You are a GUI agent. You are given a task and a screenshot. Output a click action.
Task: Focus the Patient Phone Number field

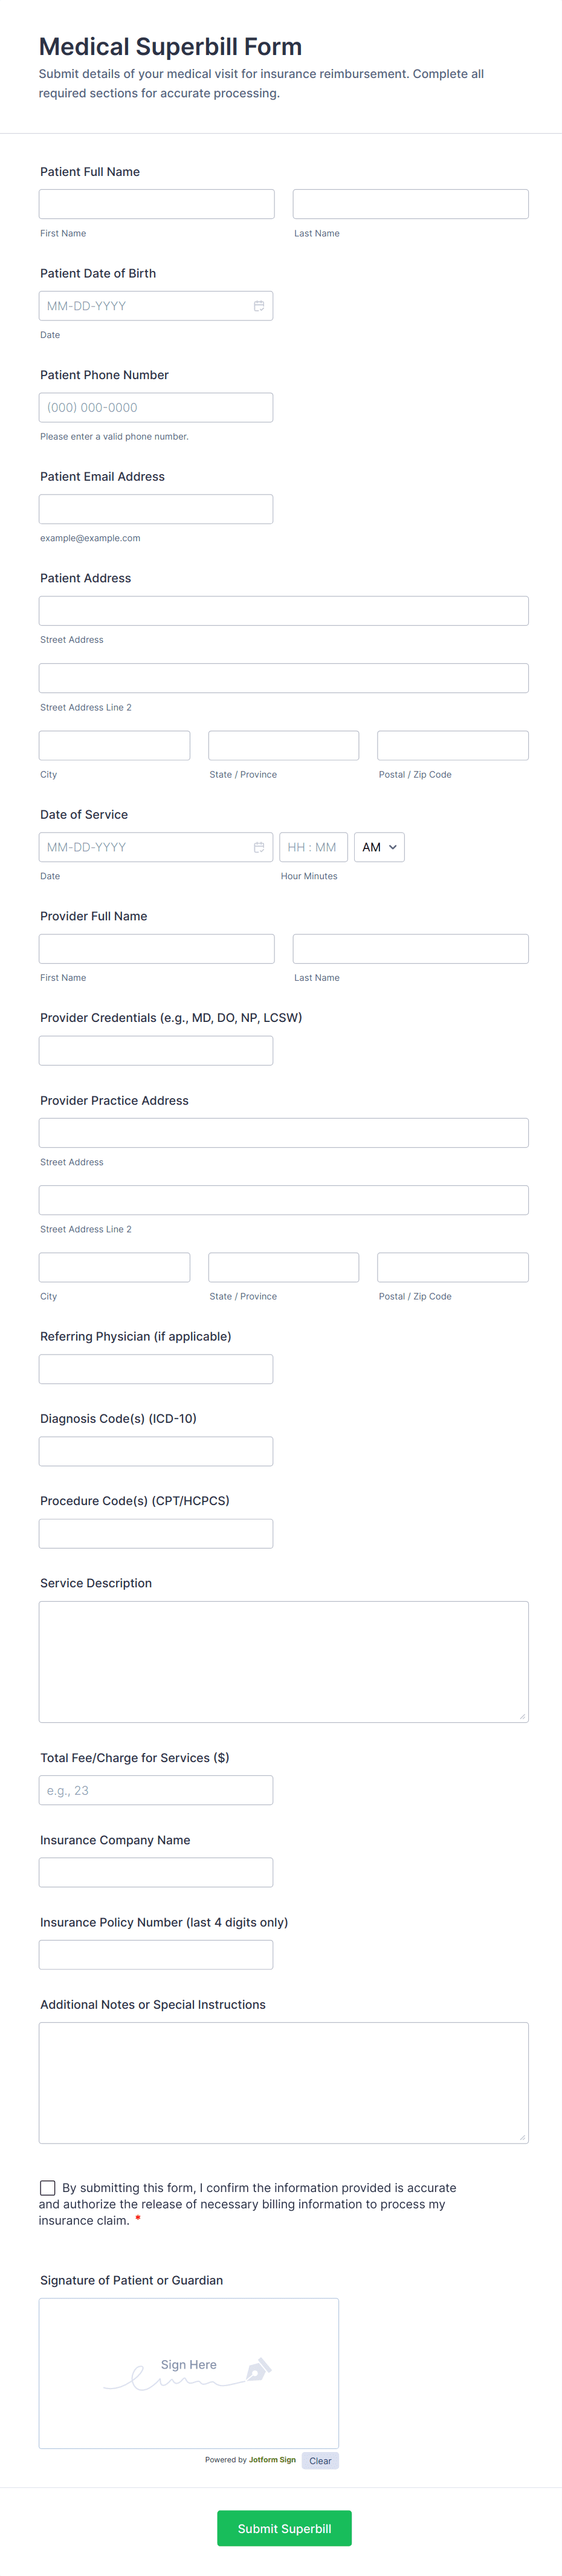156,408
